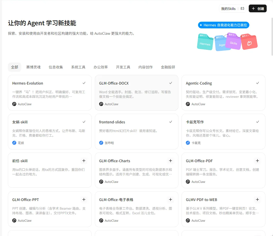Open 卡兹克写作 card title

pos(195,122)
